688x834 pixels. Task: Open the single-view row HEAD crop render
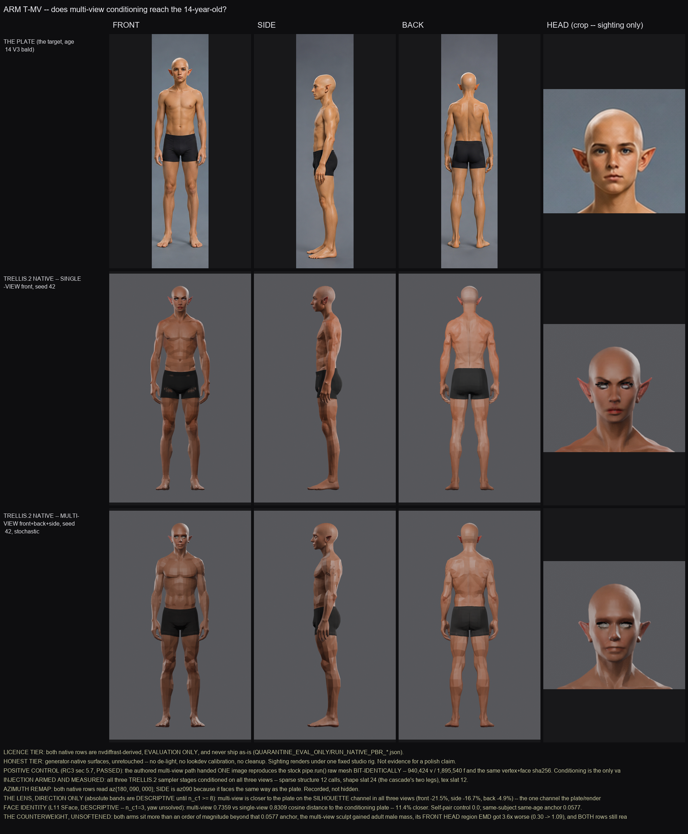[614, 388]
